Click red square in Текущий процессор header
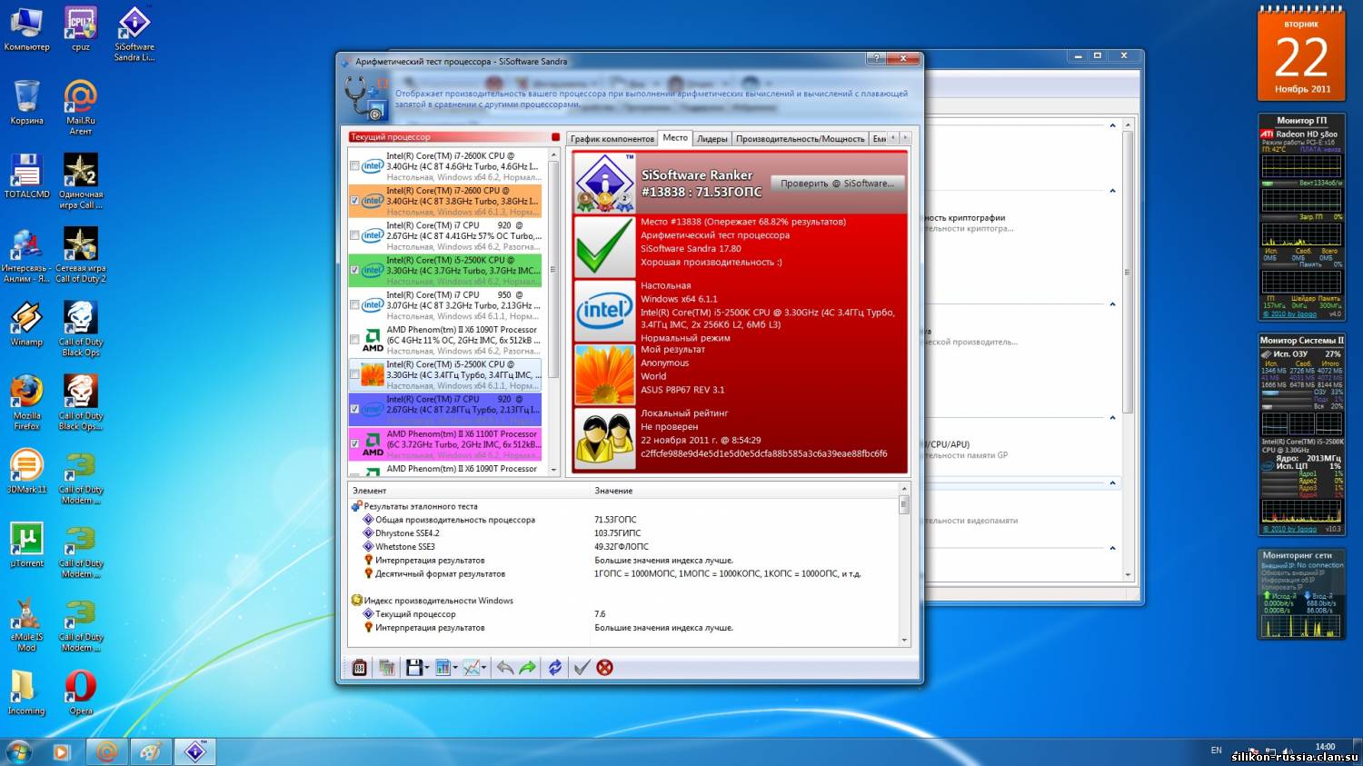1363x766 pixels. pos(555,137)
